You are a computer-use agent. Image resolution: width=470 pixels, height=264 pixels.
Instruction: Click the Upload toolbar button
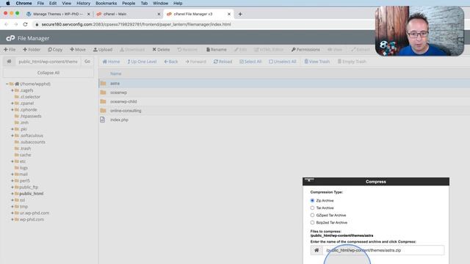pyautogui.click(x=103, y=49)
